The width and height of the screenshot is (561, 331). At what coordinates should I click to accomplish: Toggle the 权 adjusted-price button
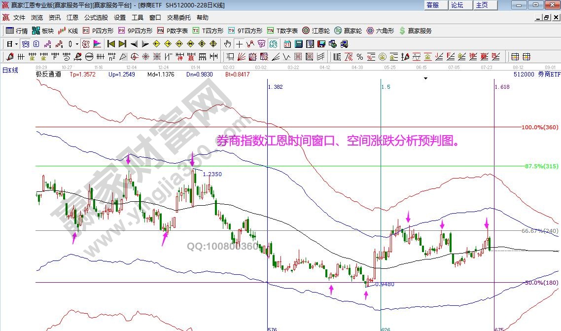pos(86,43)
